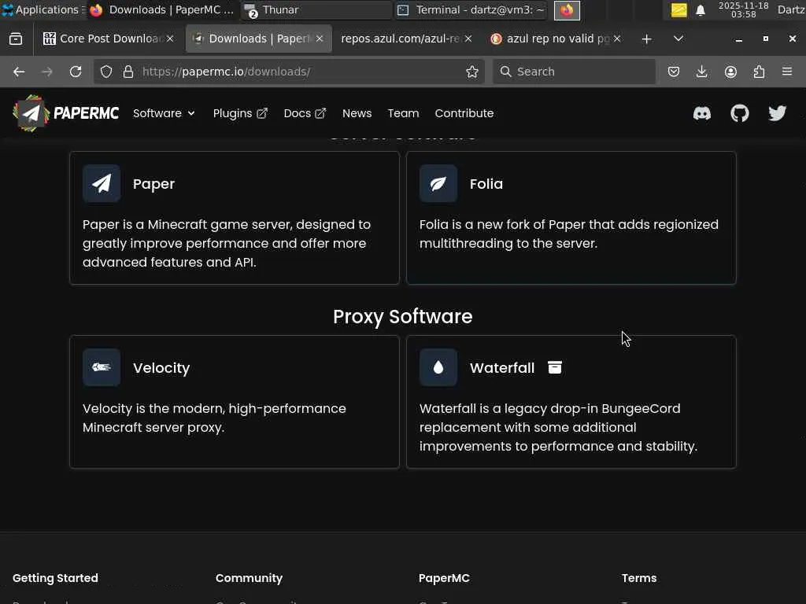Click the notification bell in the system panel
Screen dimensions: 806x604
[x=700, y=10]
